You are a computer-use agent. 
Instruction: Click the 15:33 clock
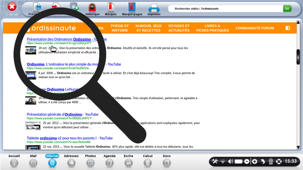point(290,161)
